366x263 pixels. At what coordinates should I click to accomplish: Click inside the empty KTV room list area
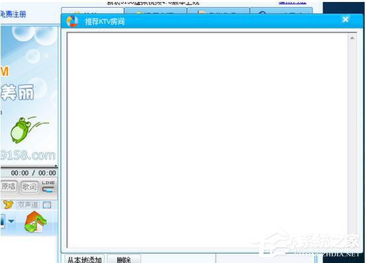coord(207,140)
